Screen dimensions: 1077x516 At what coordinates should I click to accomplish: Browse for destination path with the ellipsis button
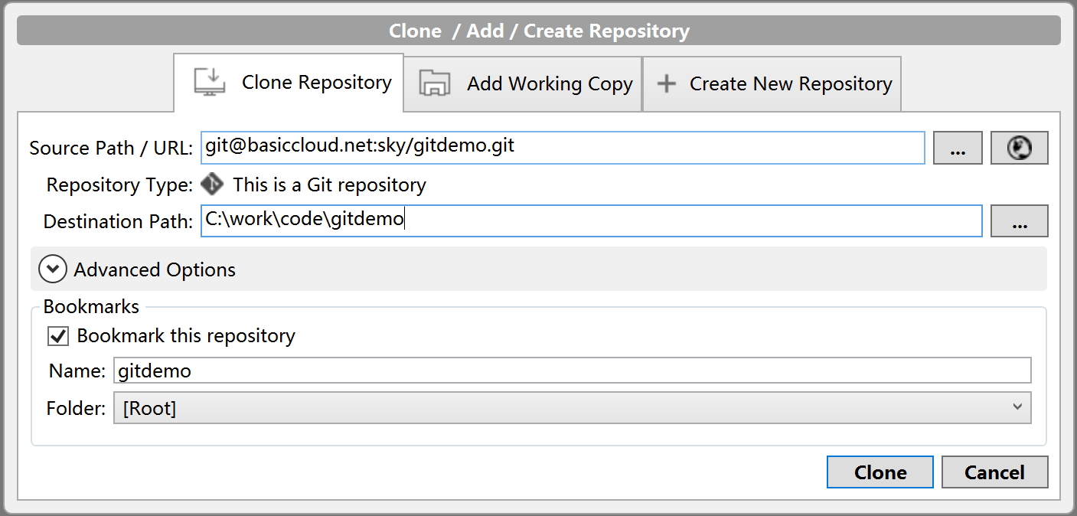(1019, 221)
